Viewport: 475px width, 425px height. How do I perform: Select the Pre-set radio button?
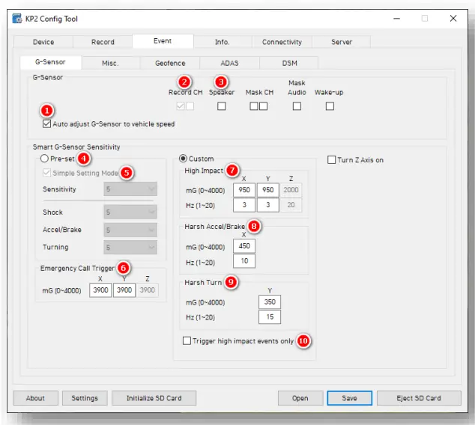point(44,158)
